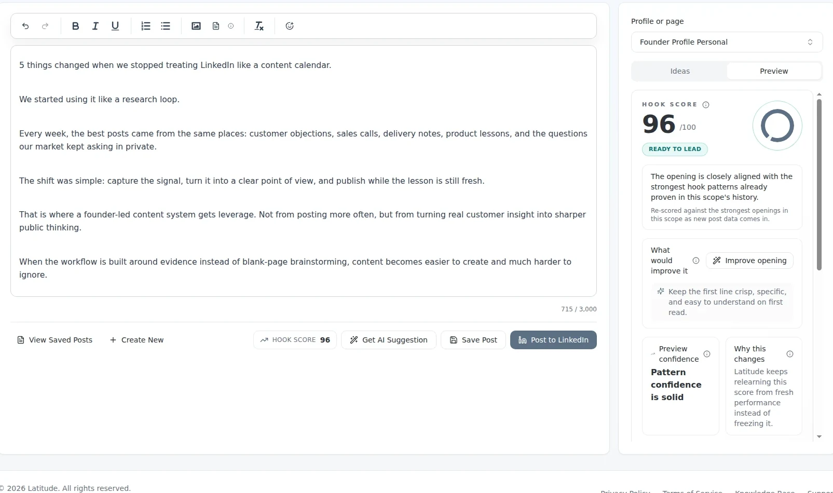Image resolution: width=833 pixels, height=493 pixels.
Task: Click the line starting '5 things changed'
Action: 175,65
